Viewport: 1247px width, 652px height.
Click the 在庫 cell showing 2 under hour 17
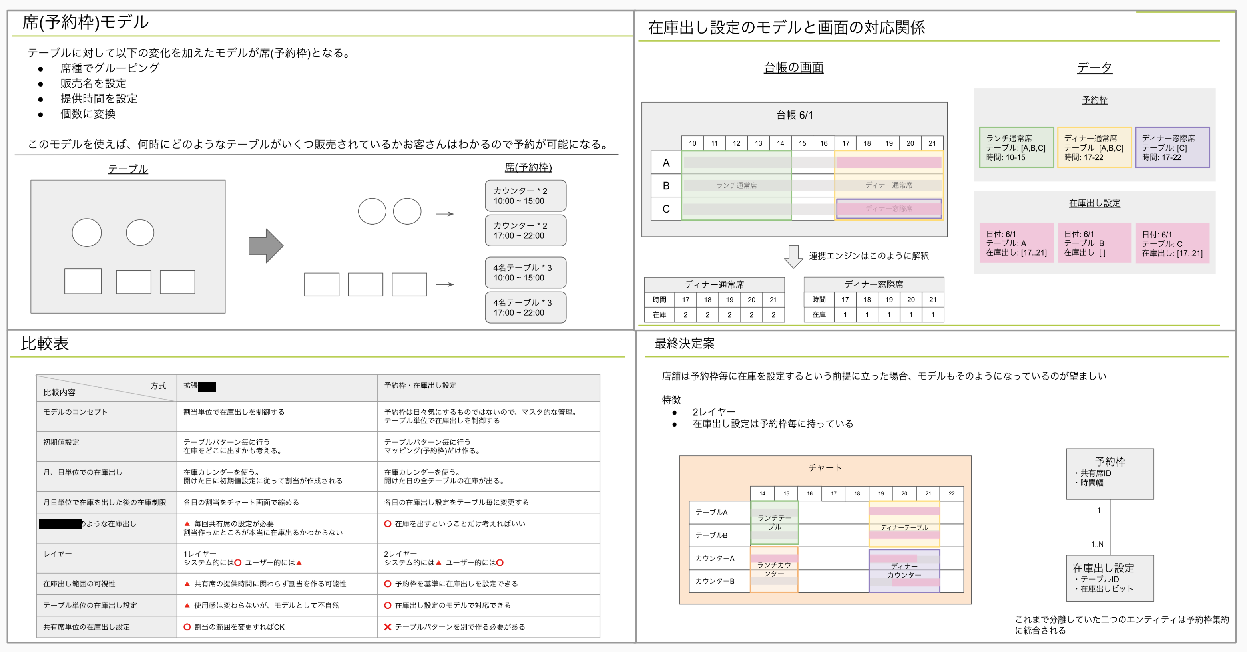coord(685,315)
